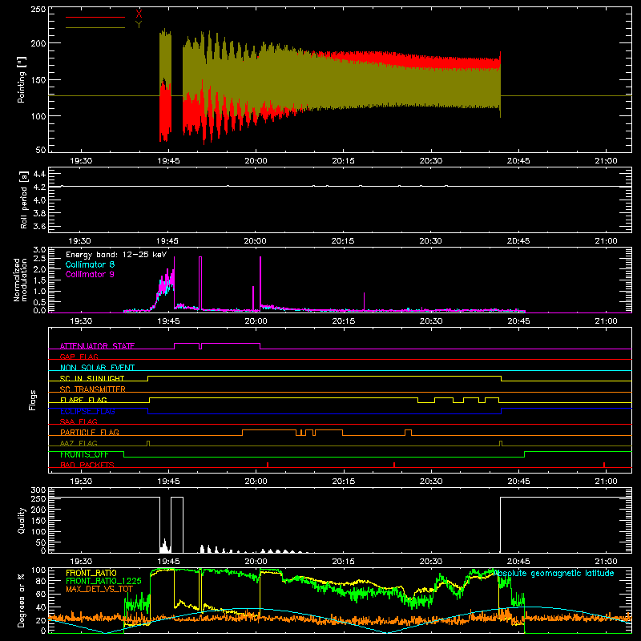Click the ATTENUATOR_STATE flag label
The image size is (641, 641).
97,346
